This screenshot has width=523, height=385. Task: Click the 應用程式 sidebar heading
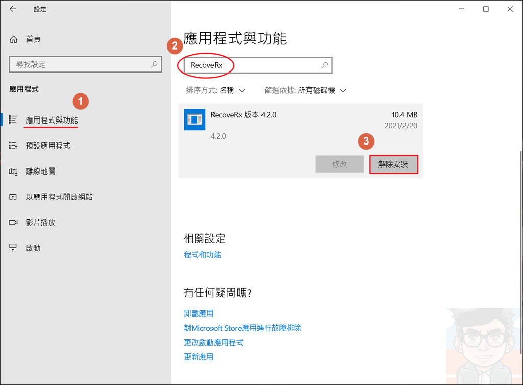(x=24, y=89)
